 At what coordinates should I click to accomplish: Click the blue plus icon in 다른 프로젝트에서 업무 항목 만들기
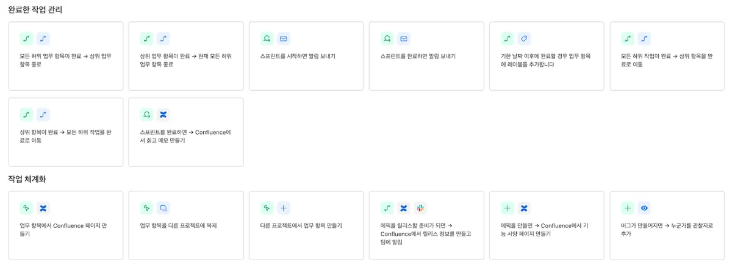(x=284, y=208)
